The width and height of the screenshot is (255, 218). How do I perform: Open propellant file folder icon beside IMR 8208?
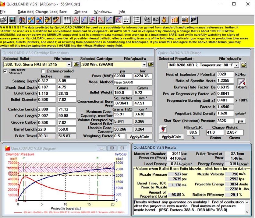pos(244,65)
